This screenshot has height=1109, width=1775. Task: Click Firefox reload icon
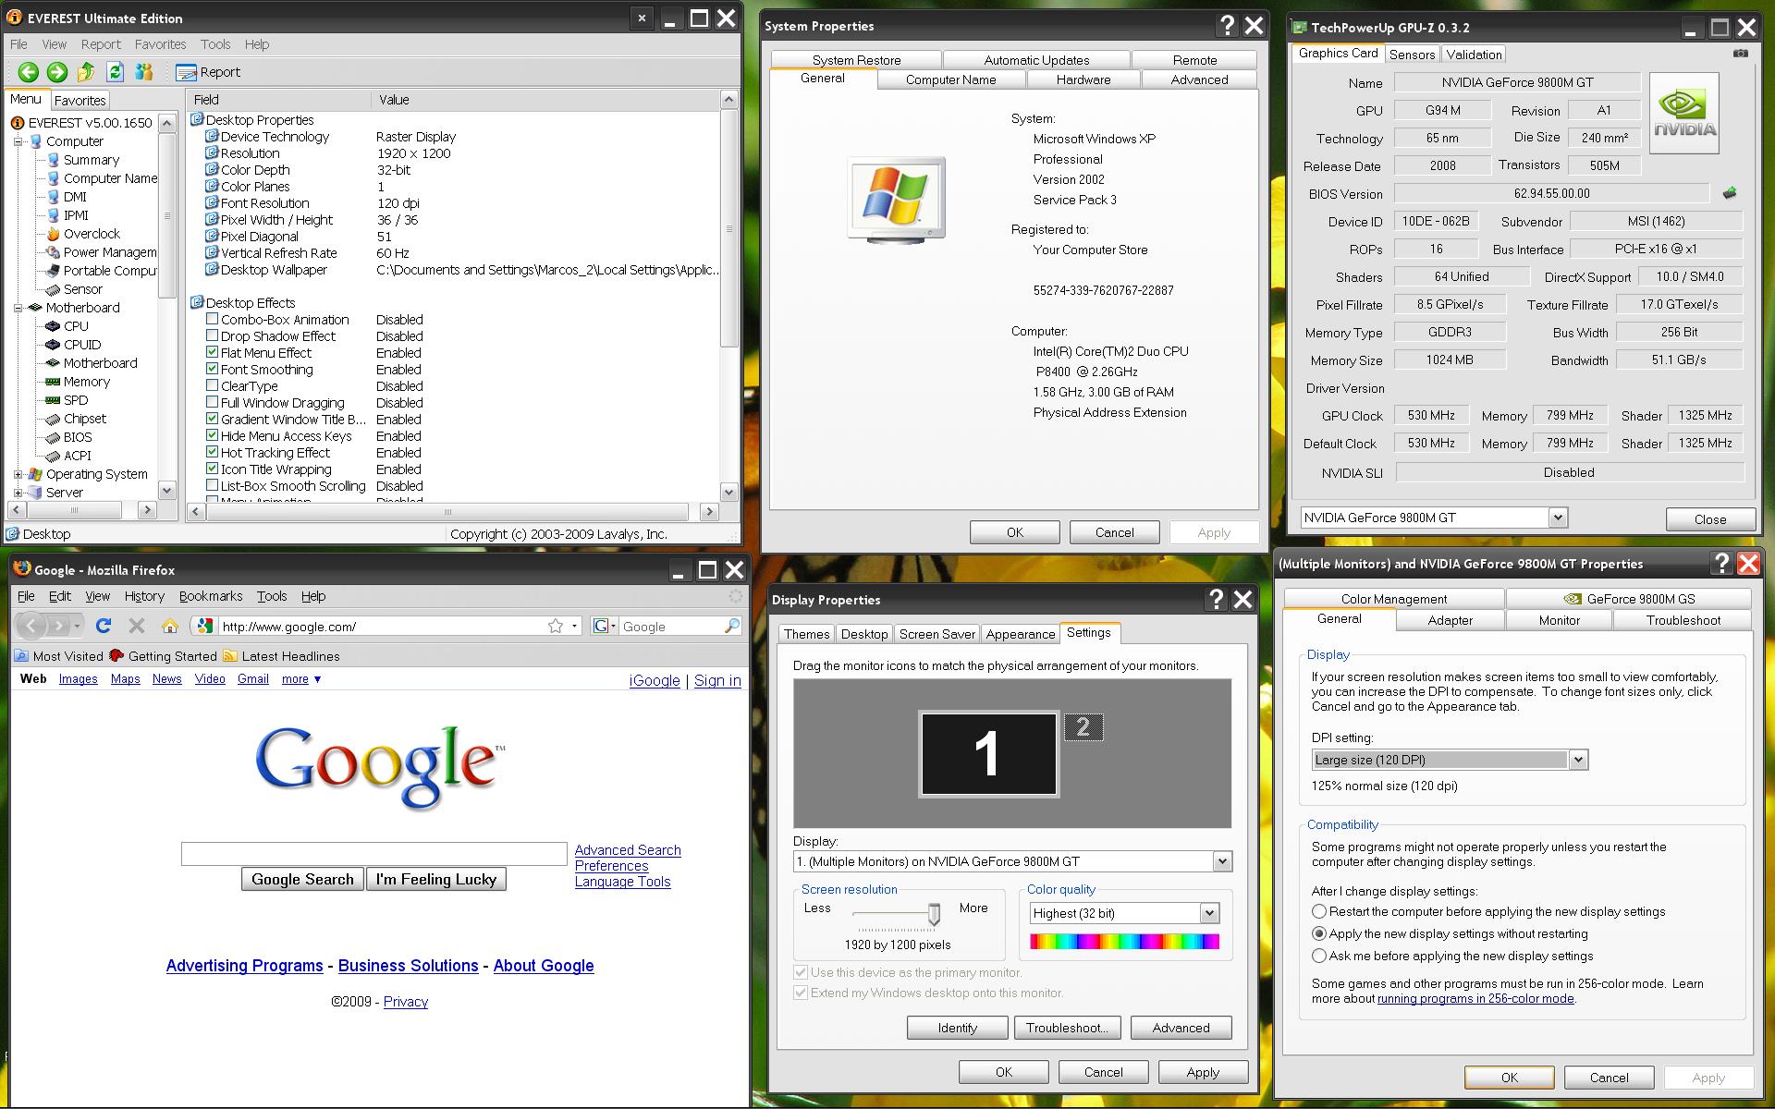[104, 626]
